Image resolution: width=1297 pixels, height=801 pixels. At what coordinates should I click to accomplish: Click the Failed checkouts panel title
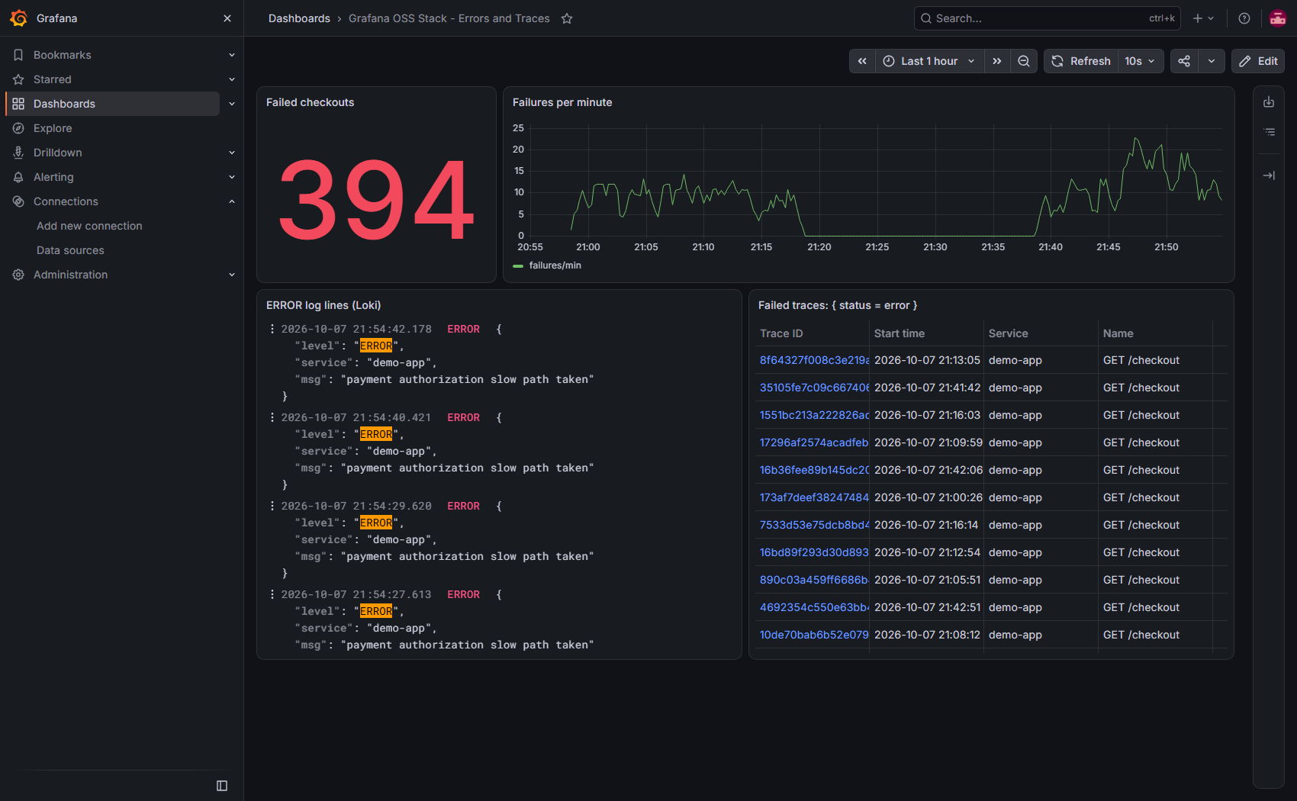click(310, 102)
